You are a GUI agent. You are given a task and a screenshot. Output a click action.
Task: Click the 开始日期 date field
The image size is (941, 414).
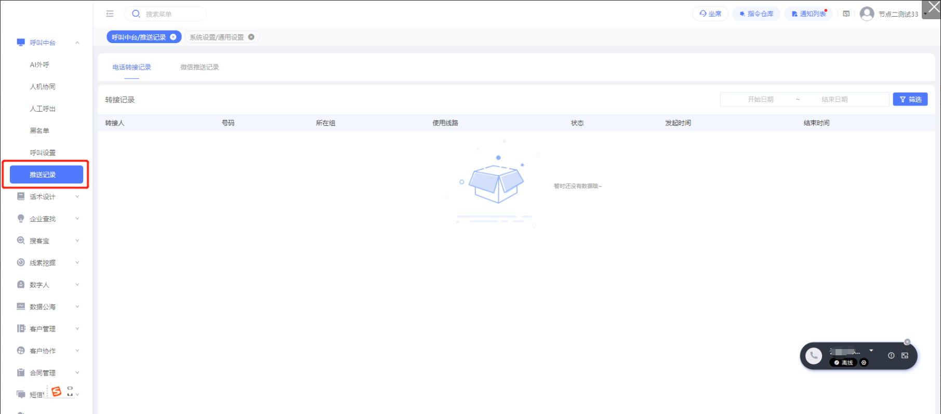coord(760,99)
